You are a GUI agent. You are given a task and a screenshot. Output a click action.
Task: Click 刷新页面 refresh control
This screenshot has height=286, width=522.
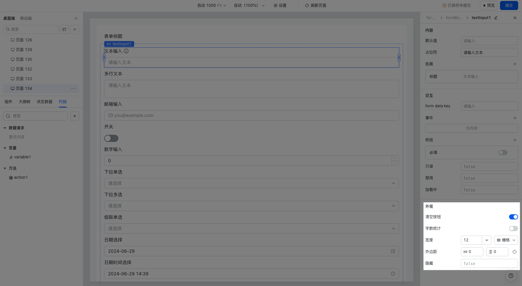click(316, 5)
